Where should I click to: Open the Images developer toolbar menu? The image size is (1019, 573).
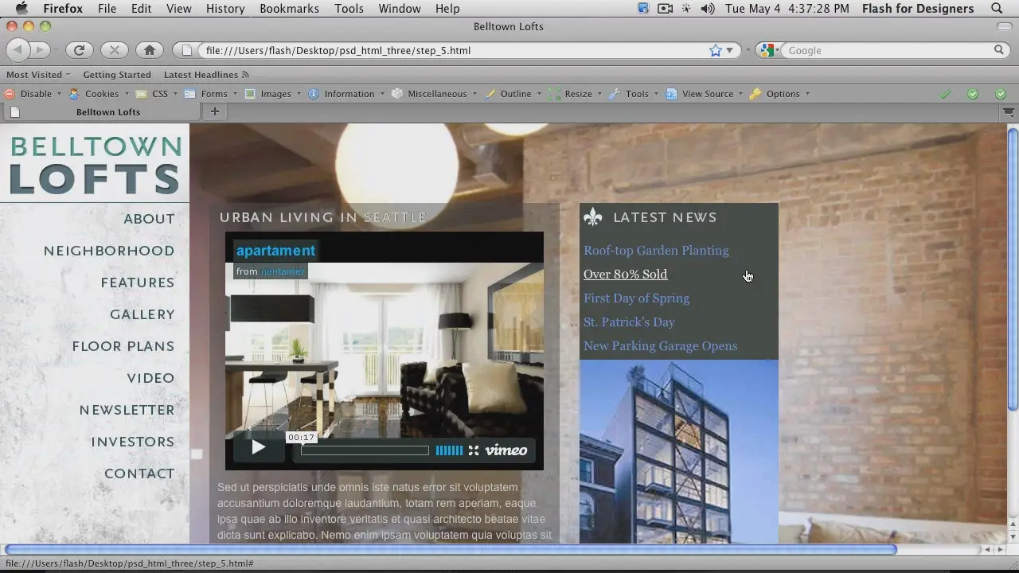pyautogui.click(x=272, y=94)
